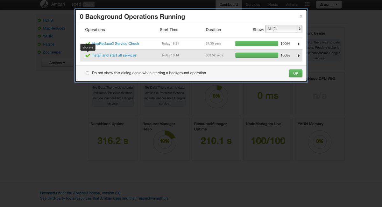Open Install and start all services link

[114, 55]
